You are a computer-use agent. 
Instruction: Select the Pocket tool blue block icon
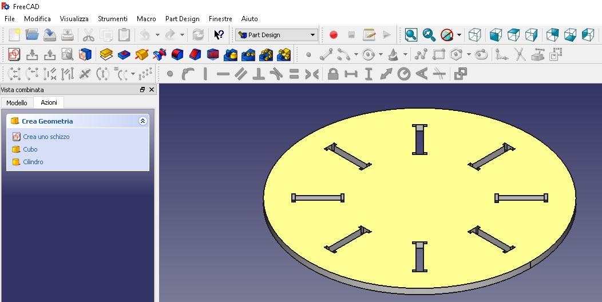click(x=124, y=54)
